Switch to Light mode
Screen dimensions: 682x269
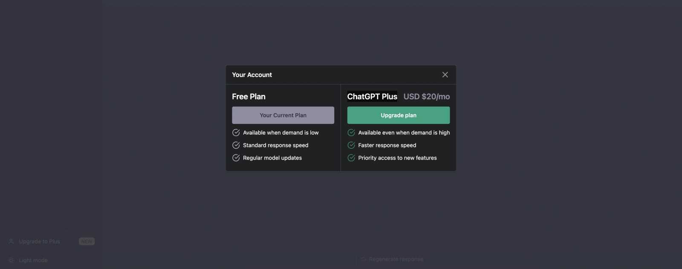(x=33, y=260)
